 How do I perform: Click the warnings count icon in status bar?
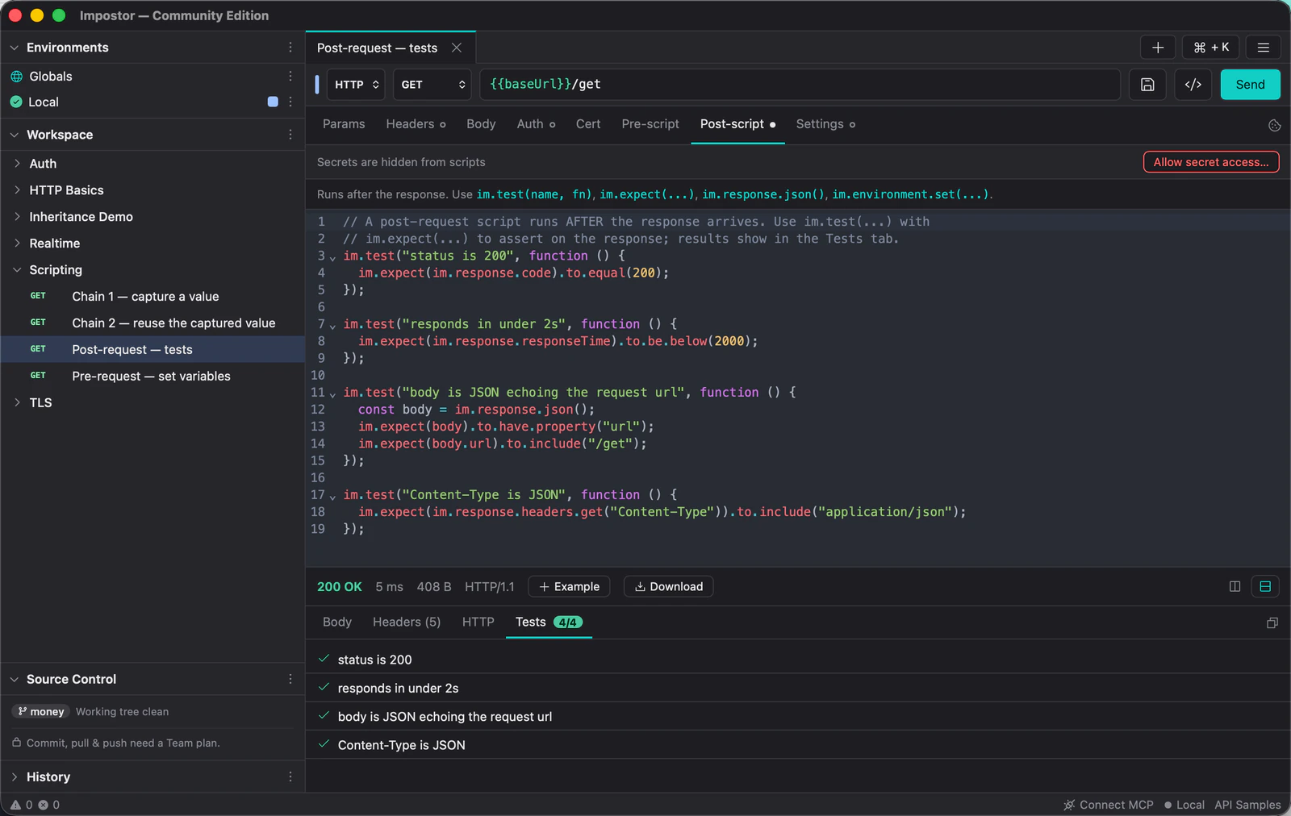coord(15,805)
